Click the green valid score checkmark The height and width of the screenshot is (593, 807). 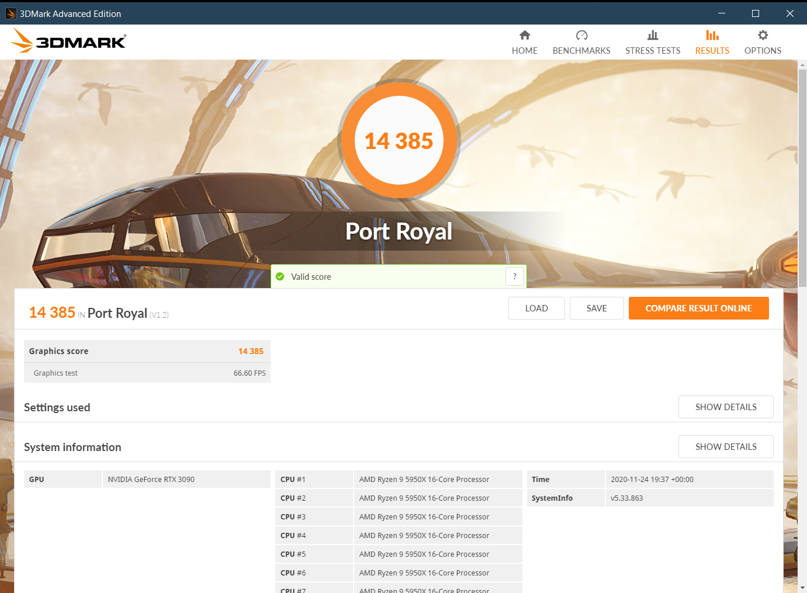tap(280, 276)
